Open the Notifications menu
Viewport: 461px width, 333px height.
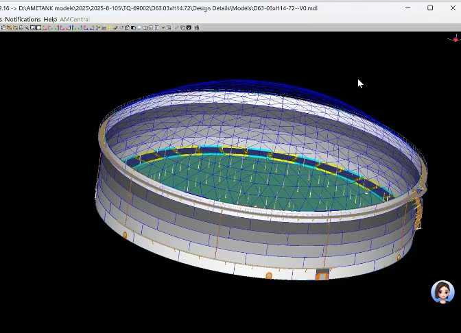coord(23,19)
